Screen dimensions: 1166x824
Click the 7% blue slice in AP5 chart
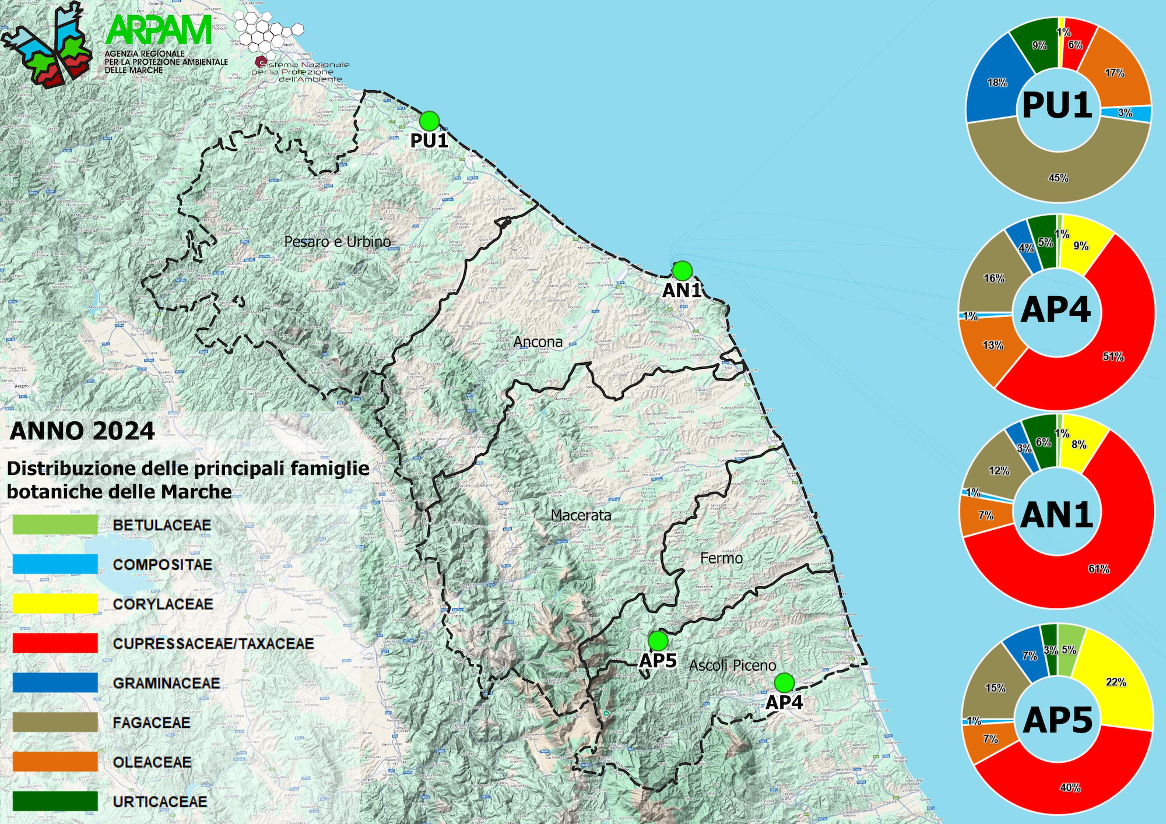tap(1028, 656)
